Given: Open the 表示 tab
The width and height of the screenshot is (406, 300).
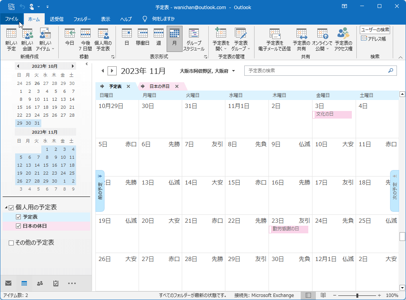Looking at the screenshot, I should [105, 19].
